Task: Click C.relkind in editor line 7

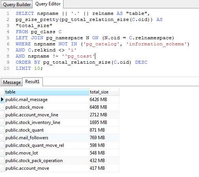Action: click(x=42, y=50)
